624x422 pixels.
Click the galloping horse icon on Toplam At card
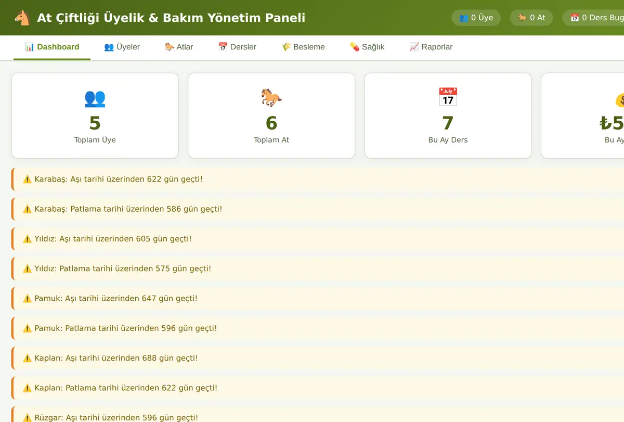tap(271, 98)
